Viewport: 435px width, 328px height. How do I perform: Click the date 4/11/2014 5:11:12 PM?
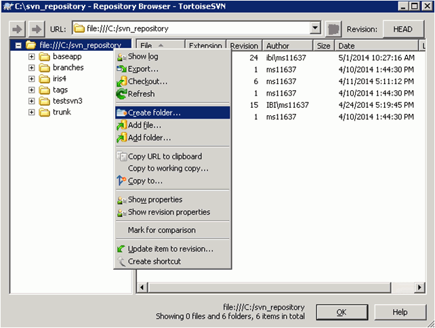(x=376, y=81)
